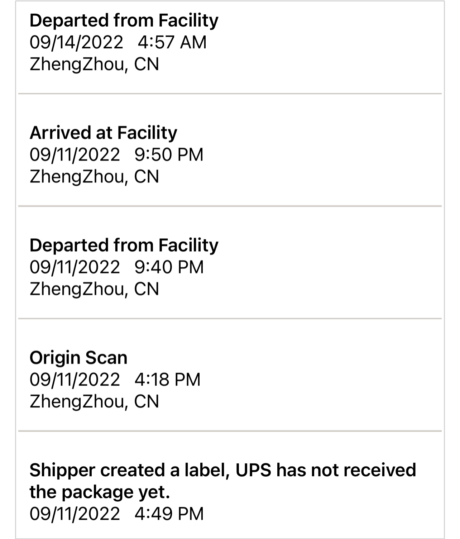
Task: Tap the 09/11/2022 date beside 4:18 PM
Action: tap(75, 380)
